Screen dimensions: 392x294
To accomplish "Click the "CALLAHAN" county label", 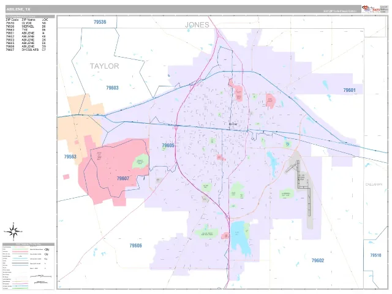I will click(374, 184).
